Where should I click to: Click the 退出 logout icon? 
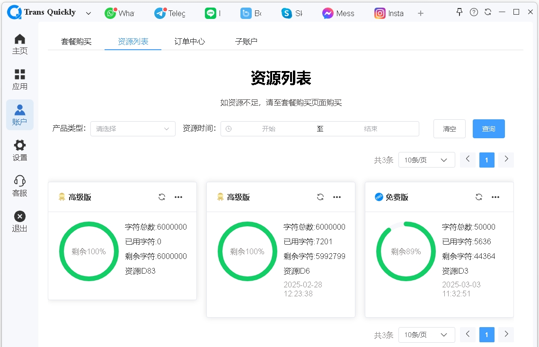pos(19,222)
